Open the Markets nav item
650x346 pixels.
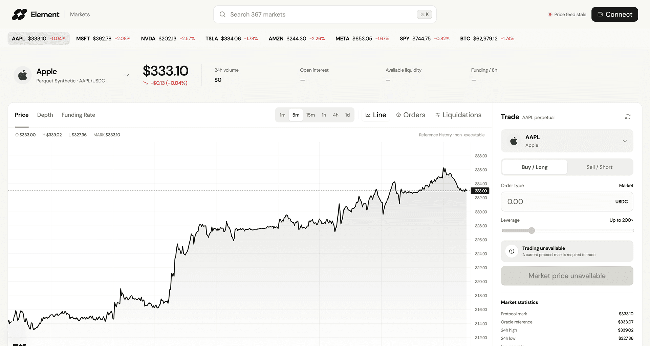click(x=80, y=15)
